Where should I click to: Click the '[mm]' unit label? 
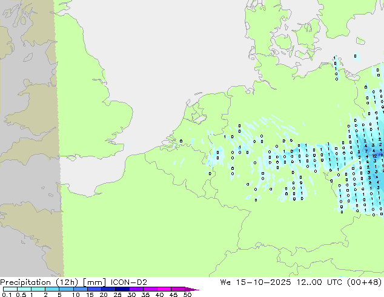pyautogui.click(x=94, y=282)
